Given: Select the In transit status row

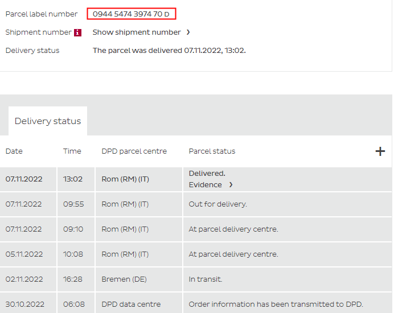Looking at the screenshot, I should click(206, 279).
